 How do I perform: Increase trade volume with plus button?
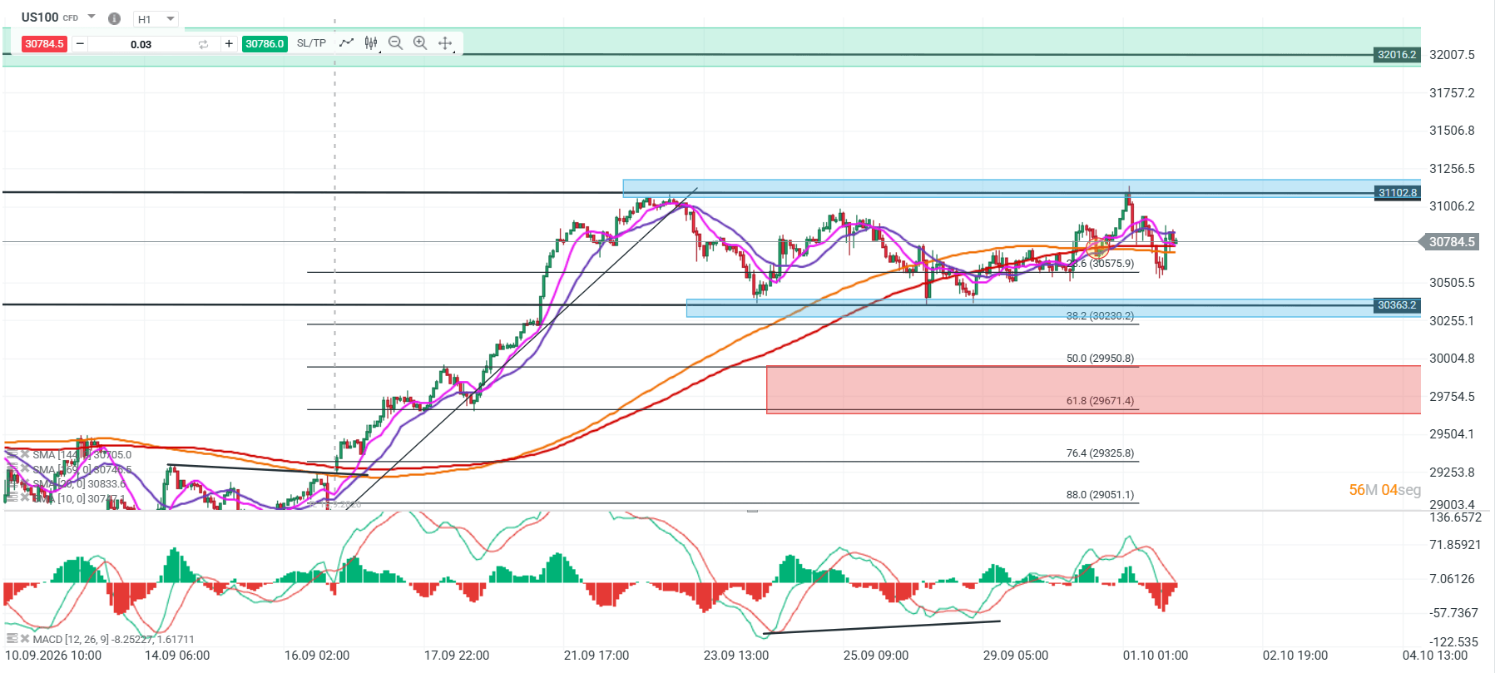coord(229,44)
